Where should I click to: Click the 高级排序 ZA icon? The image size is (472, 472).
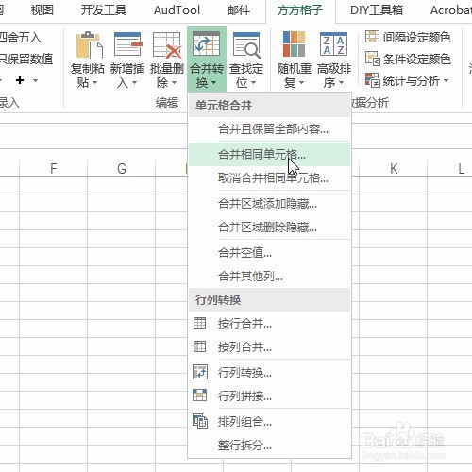(x=333, y=43)
